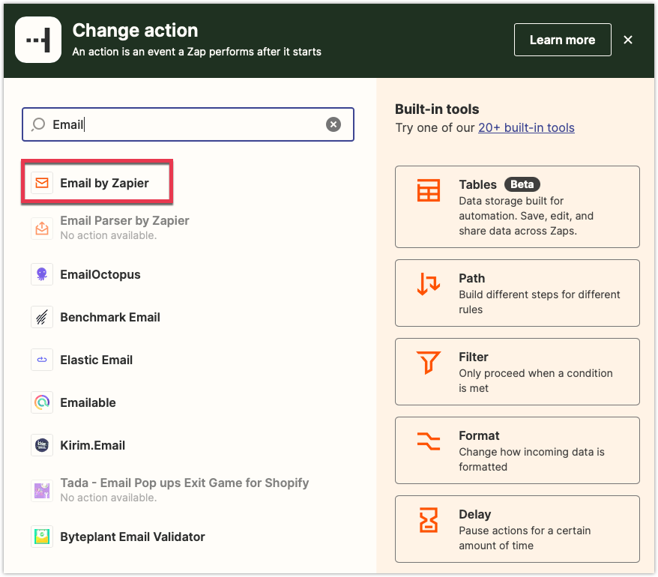Viewport: 658px width, 577px height.
Task: Open the Delay built-in tool card
Action: click(x=517, y=529)
